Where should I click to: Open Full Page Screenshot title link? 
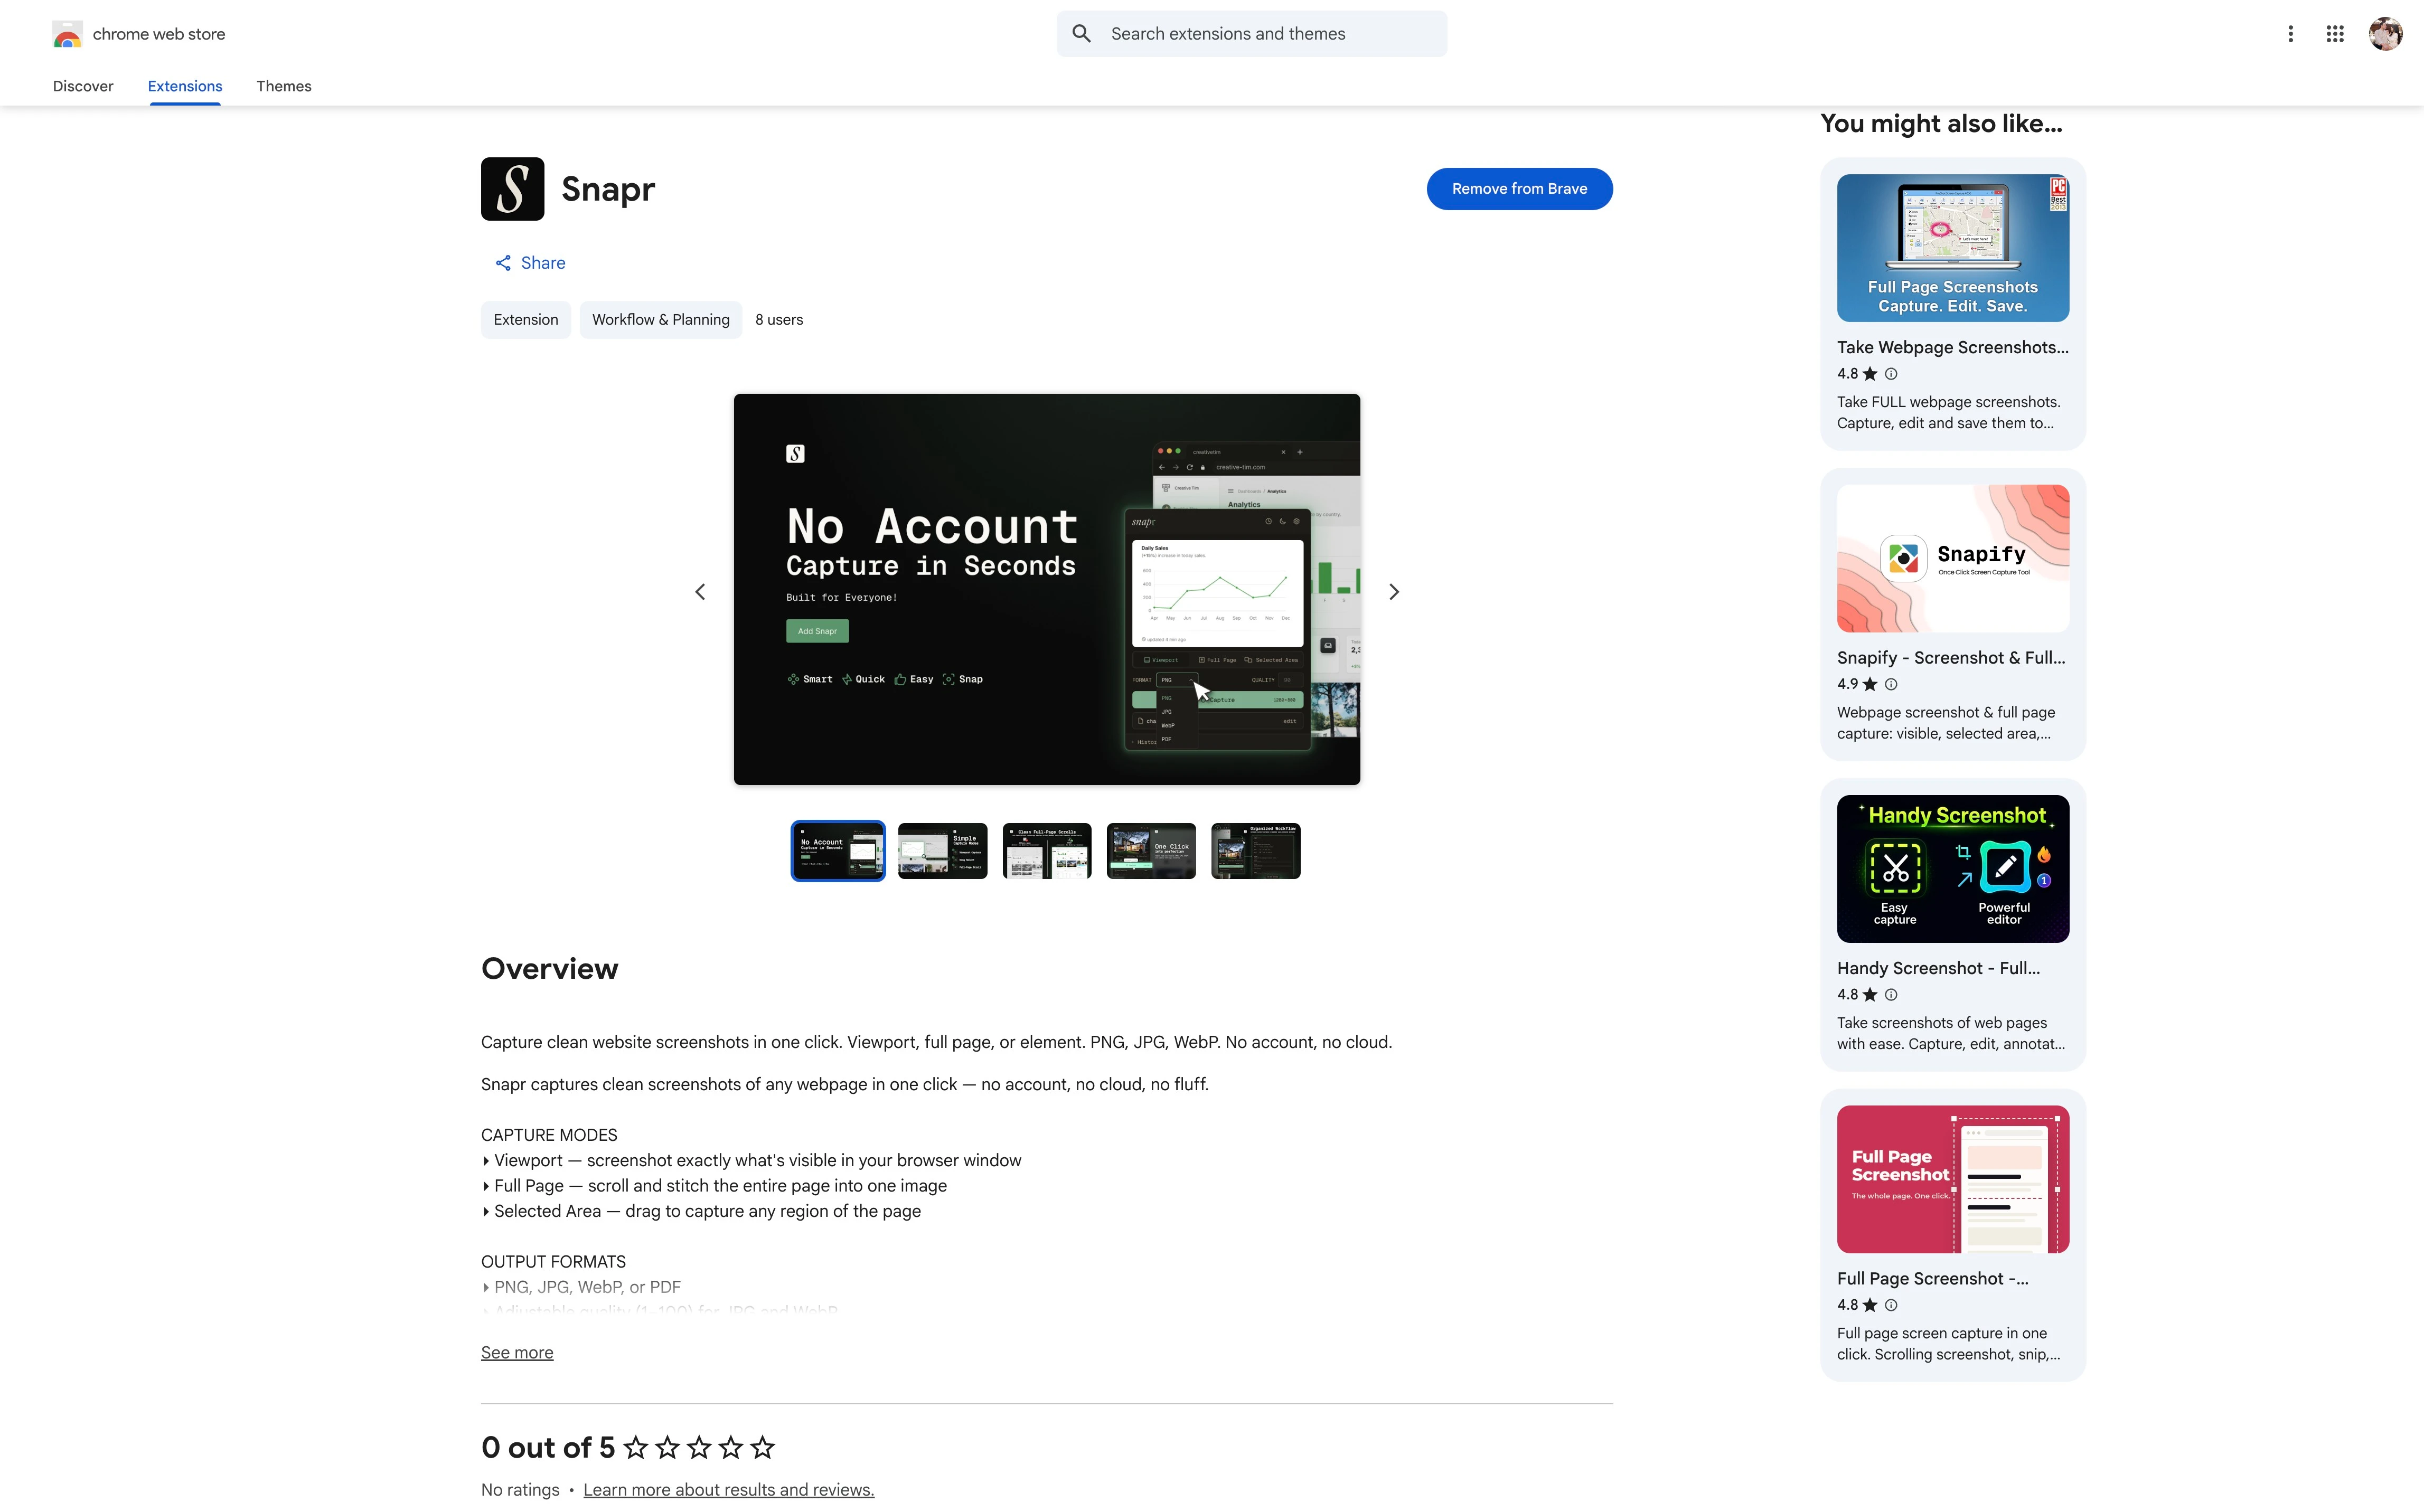coord(1933,1279)
